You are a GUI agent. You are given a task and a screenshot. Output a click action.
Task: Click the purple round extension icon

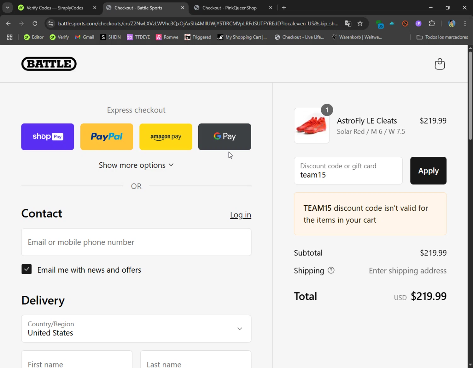tap(418, 23)
